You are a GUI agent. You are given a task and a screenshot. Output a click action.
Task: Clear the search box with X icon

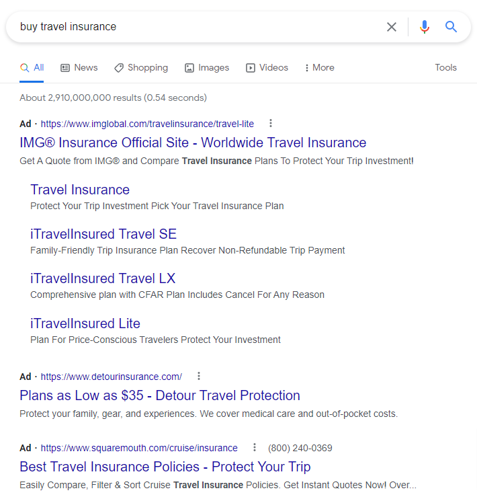click(x=392, y=27)
